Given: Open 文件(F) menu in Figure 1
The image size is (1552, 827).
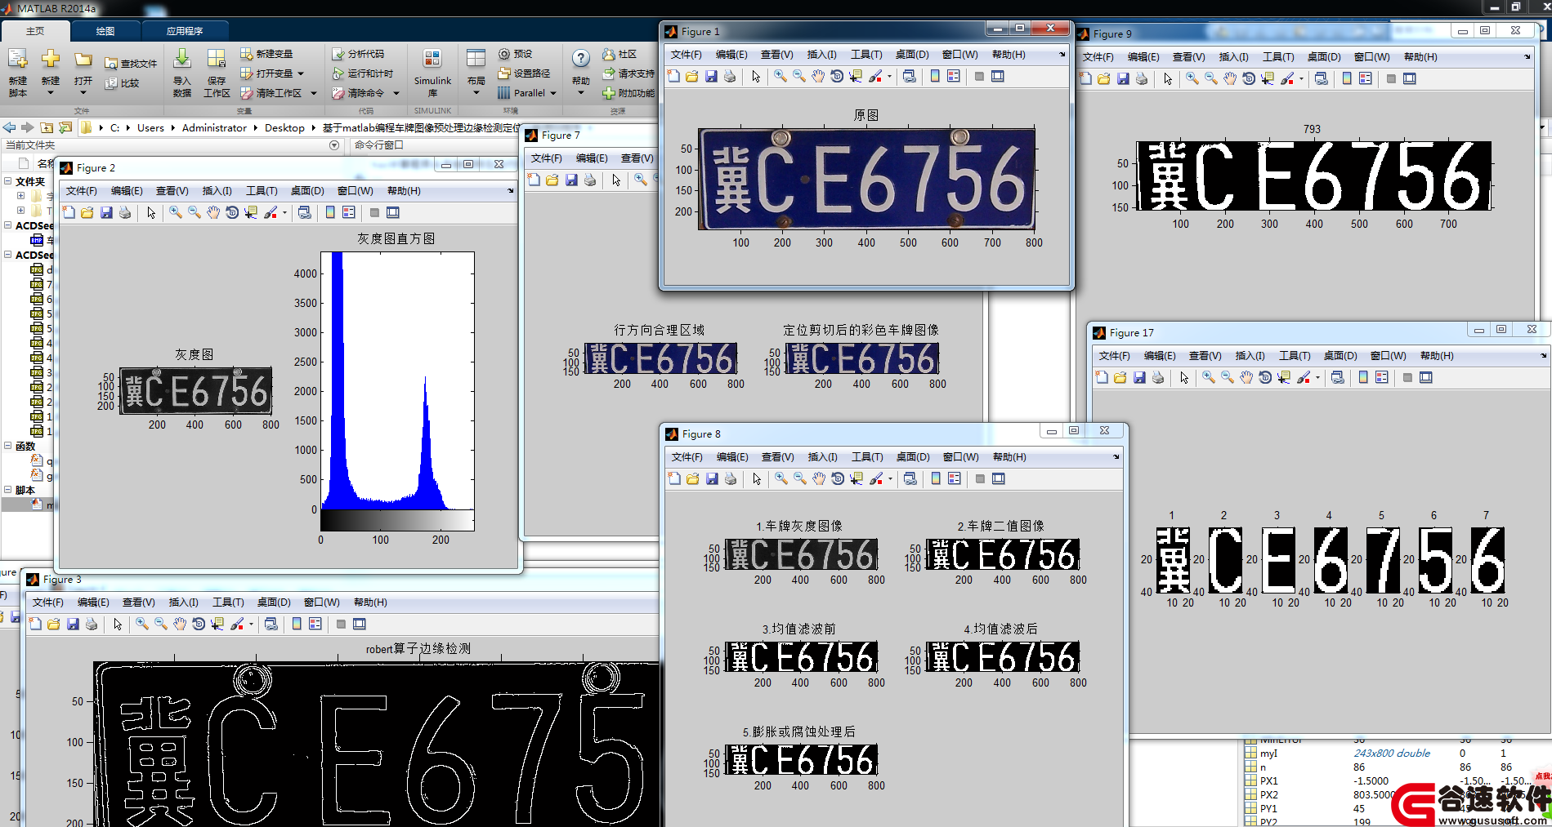Looking at the screenshot, I should [x=687, y=55].
